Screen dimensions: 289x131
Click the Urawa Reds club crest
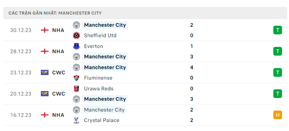click(76, 89)
